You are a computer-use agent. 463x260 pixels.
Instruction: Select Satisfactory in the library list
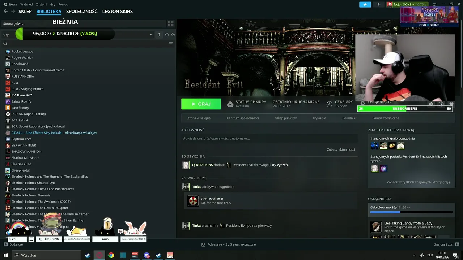(x=20, y=108)
